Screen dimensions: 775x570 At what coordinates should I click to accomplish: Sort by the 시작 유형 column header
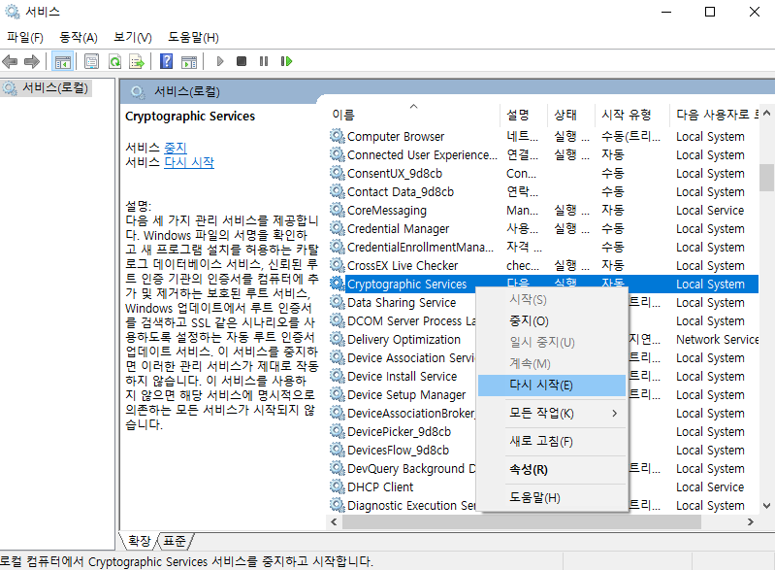tap(632, 115)
